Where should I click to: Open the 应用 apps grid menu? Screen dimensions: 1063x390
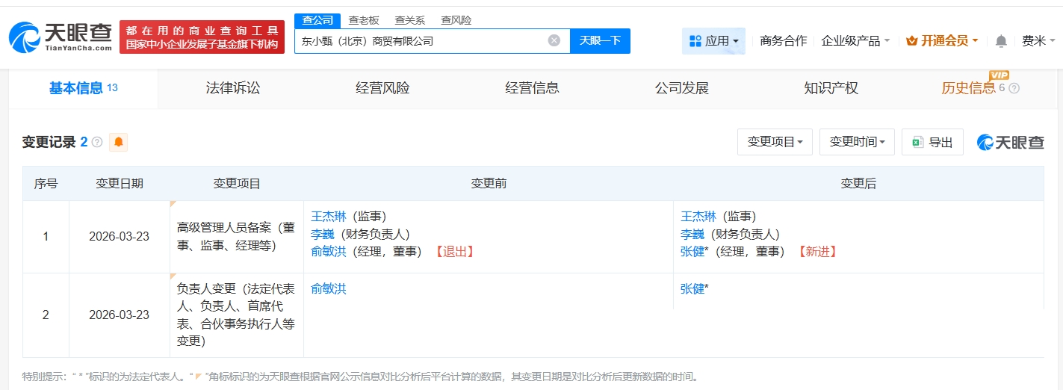pyautogui.click(x=713, y=41)
